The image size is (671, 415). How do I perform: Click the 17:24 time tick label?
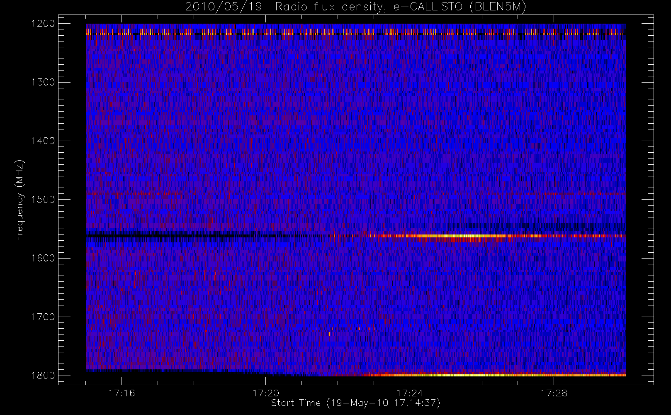(x=410, y=393)
